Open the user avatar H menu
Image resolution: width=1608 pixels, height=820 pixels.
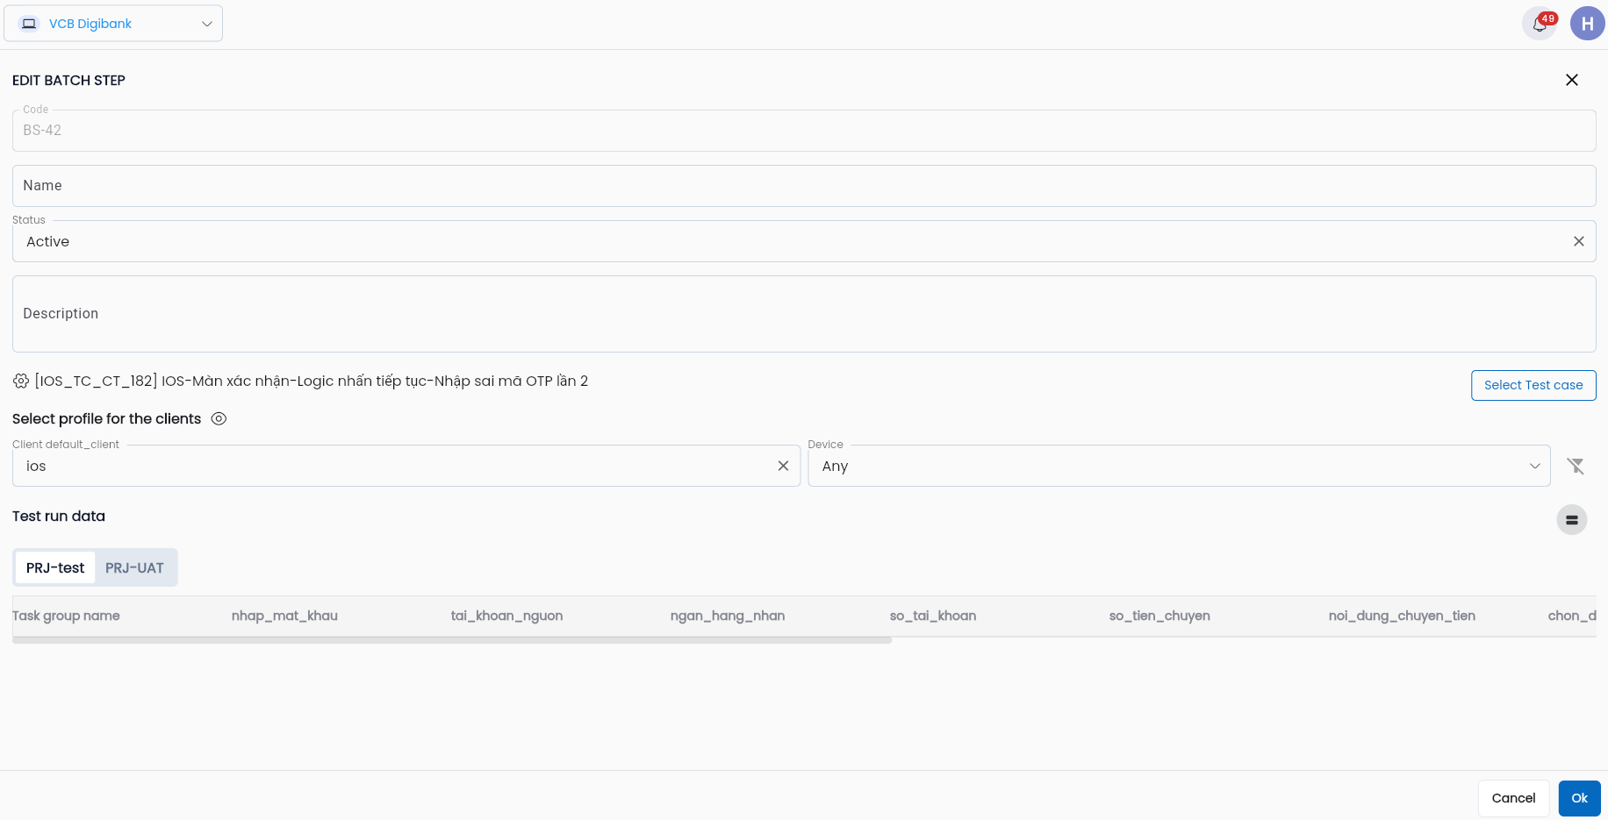pos(1587,24)
